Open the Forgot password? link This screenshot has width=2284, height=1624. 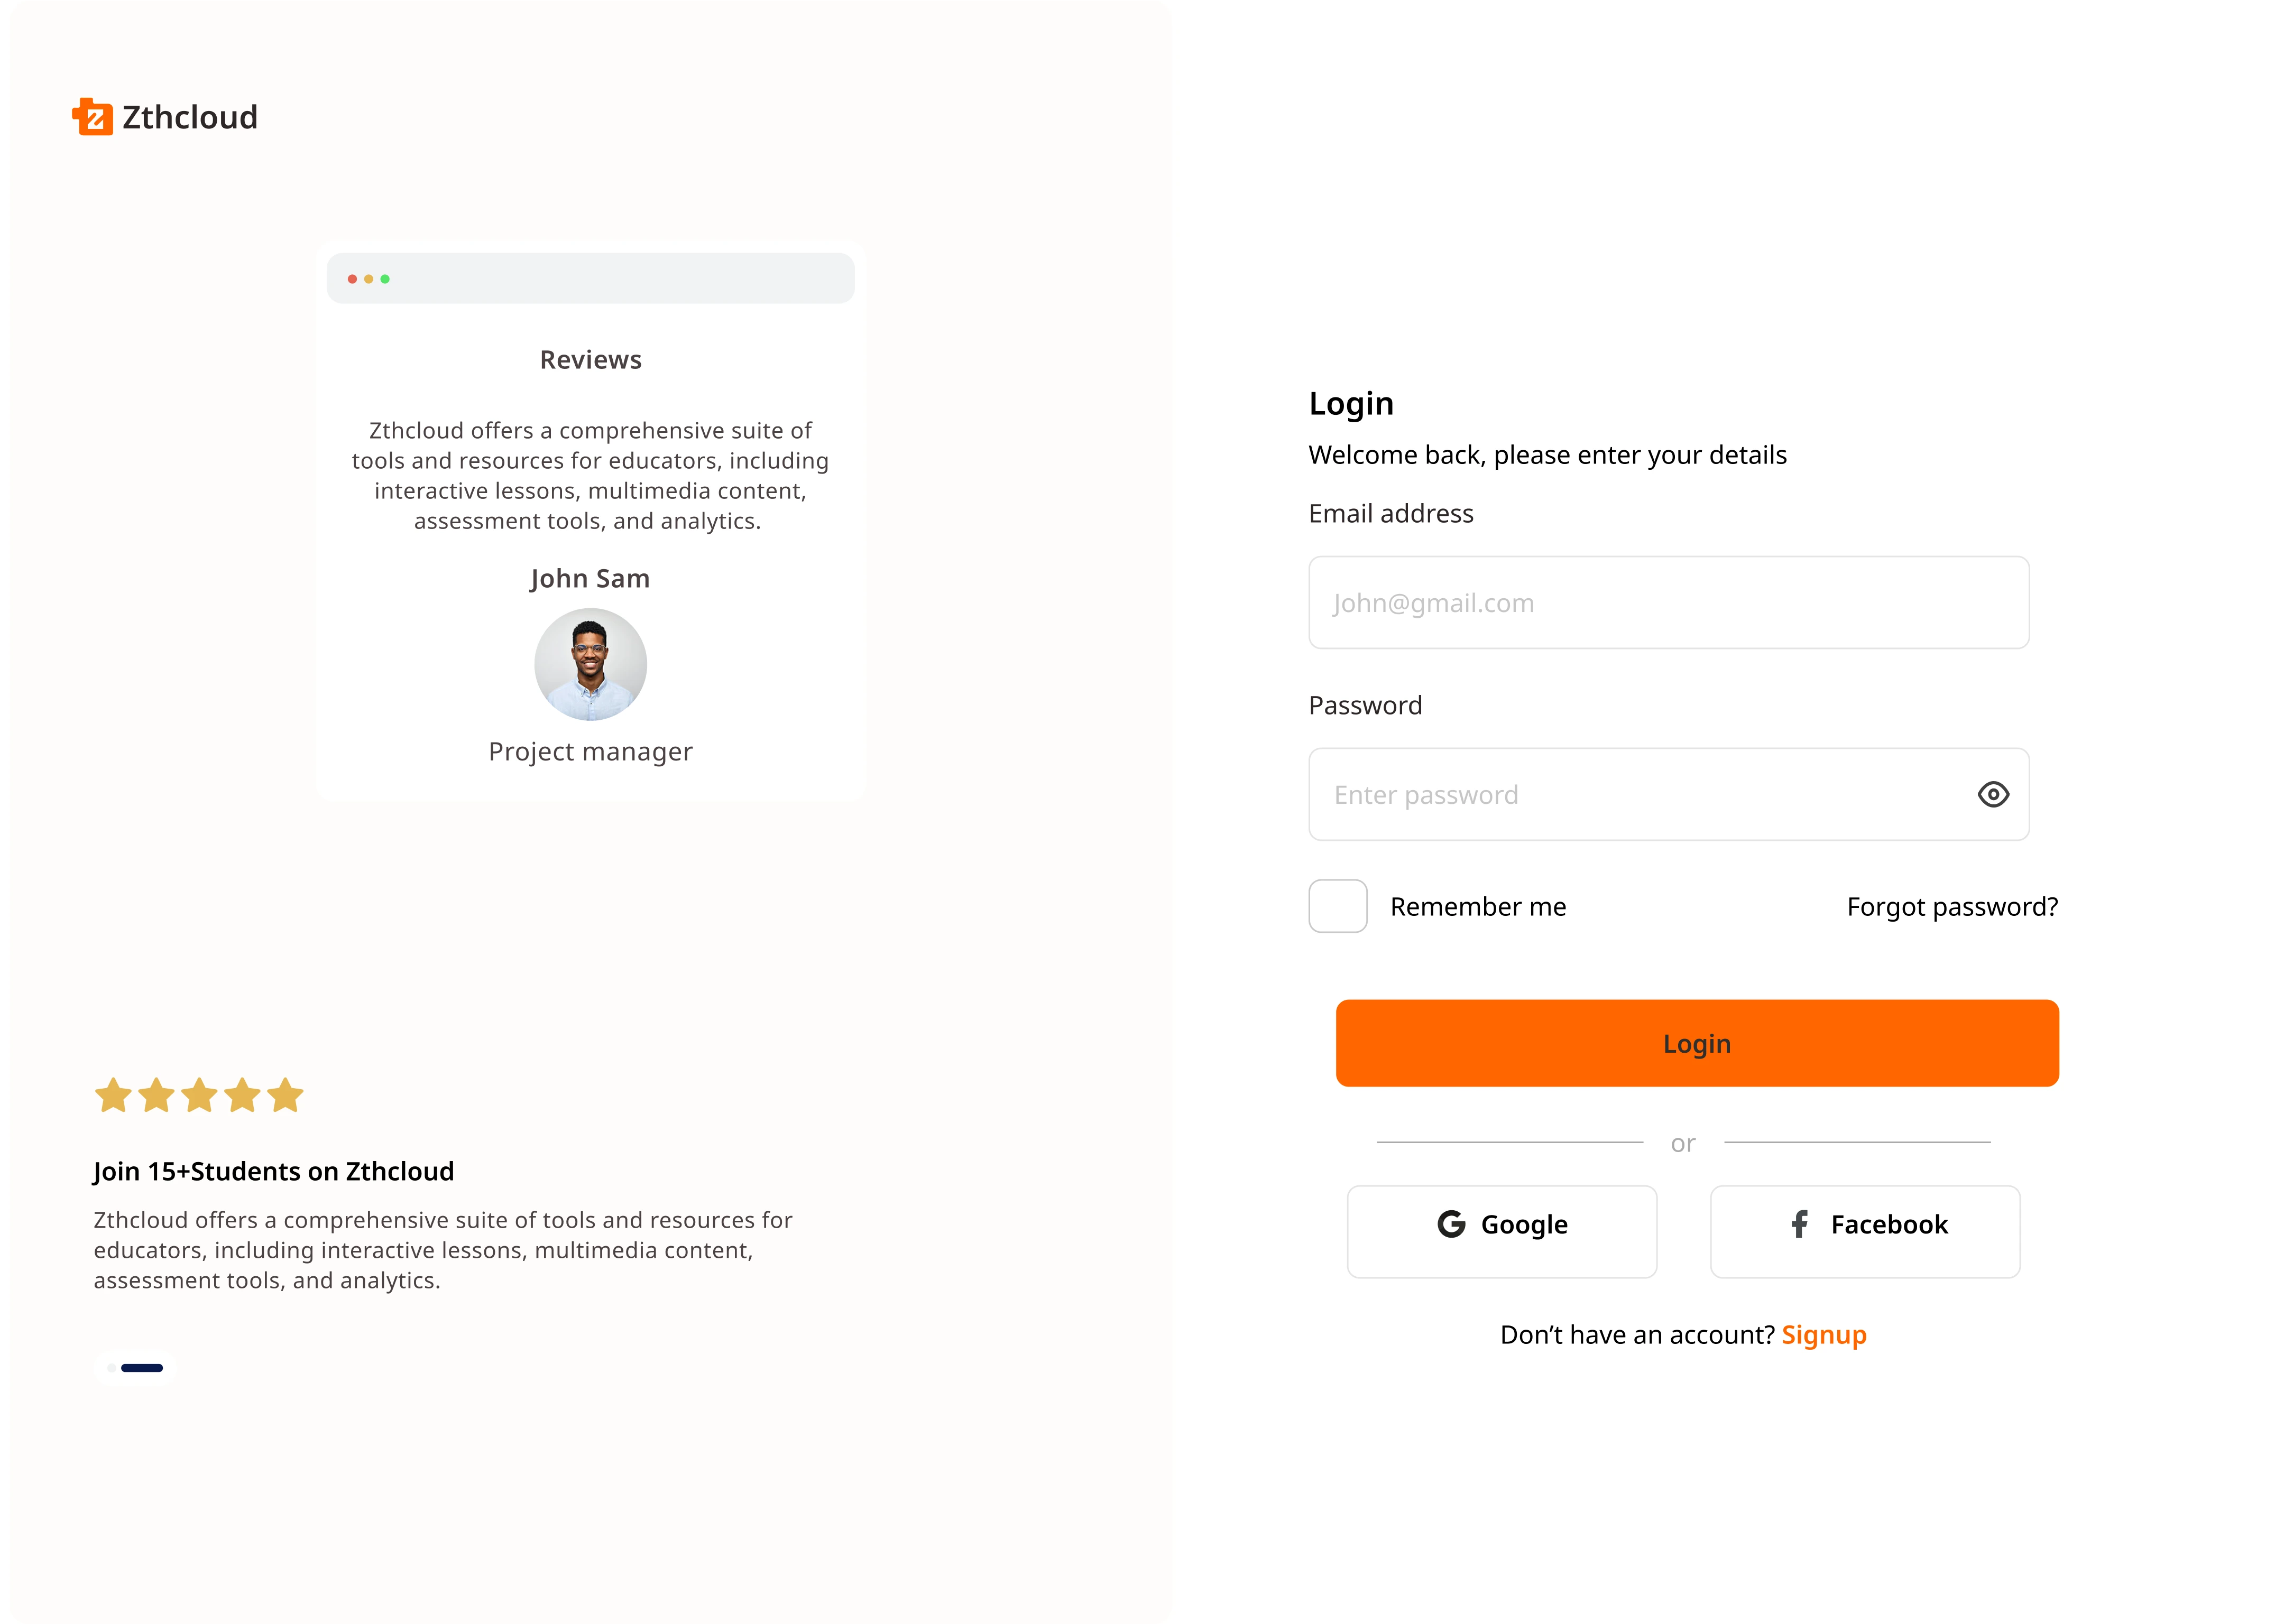1952,907
